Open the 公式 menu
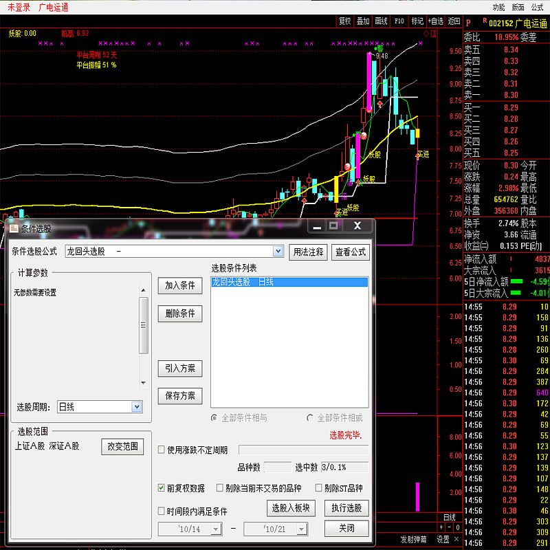550x550 pixels. pyautogui.click(x=537, y=7)
